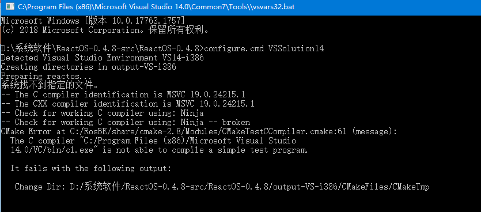Viewport: 481px width, 212px height.
Task: Click the Preparing reactos... line
Action: click(x=46, y=76)
